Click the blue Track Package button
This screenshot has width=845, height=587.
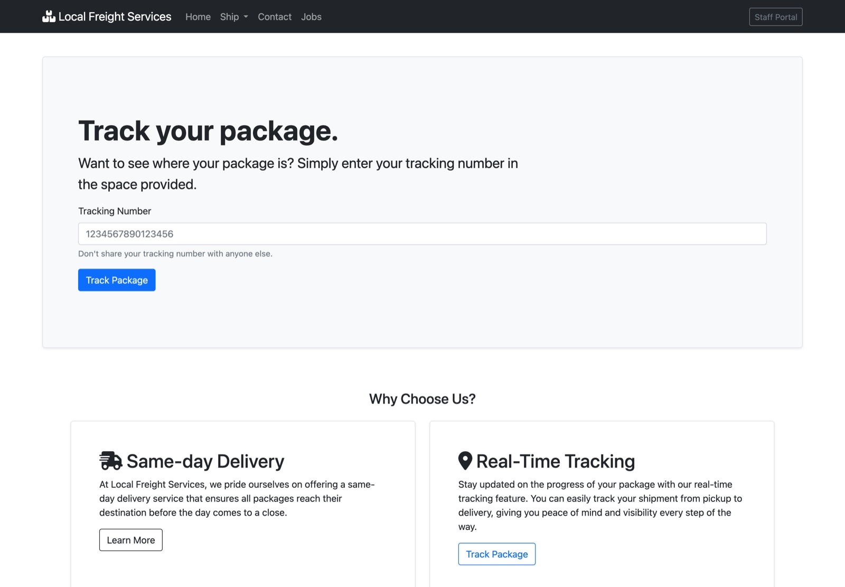[117, 280]
